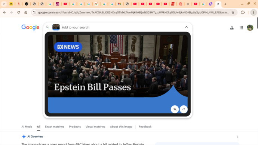View site information icon in address bar
The image size is (258, 145).
34,12
